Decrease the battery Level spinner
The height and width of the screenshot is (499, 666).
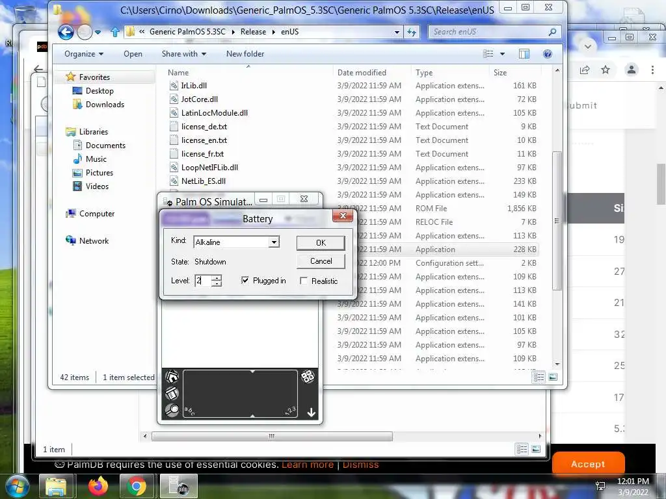coord(217,283)
